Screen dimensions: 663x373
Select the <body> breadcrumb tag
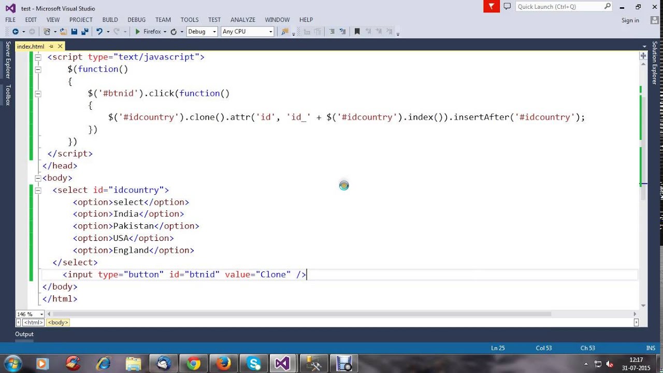click(57, 322)
